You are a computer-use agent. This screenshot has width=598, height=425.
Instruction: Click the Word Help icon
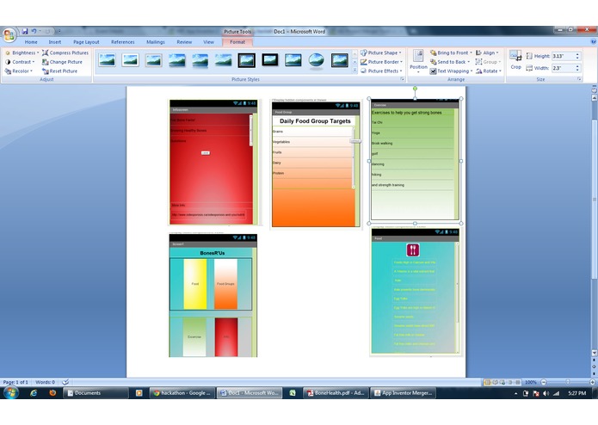point(594,41)
